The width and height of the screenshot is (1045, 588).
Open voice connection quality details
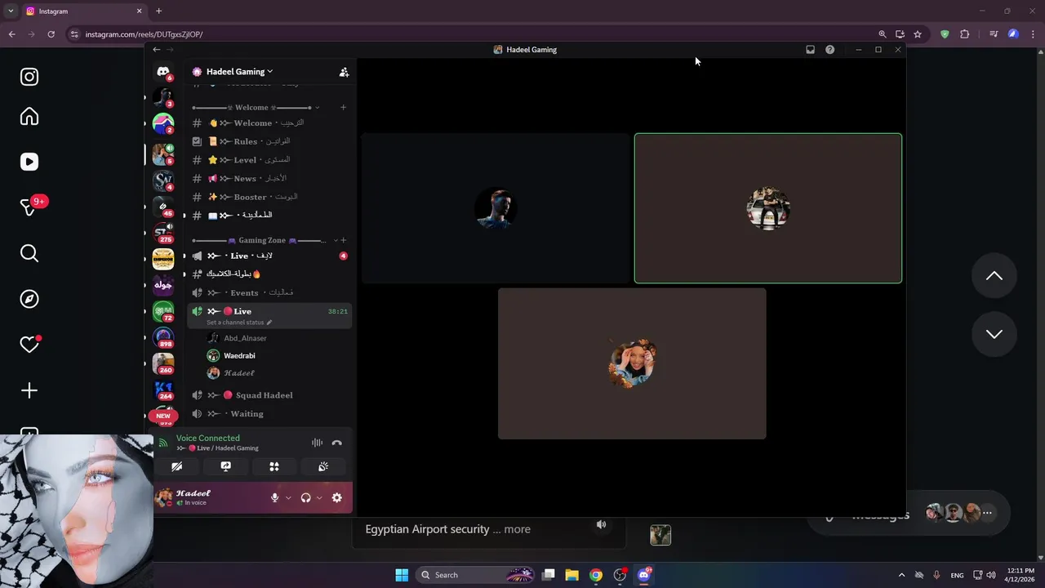208,439
